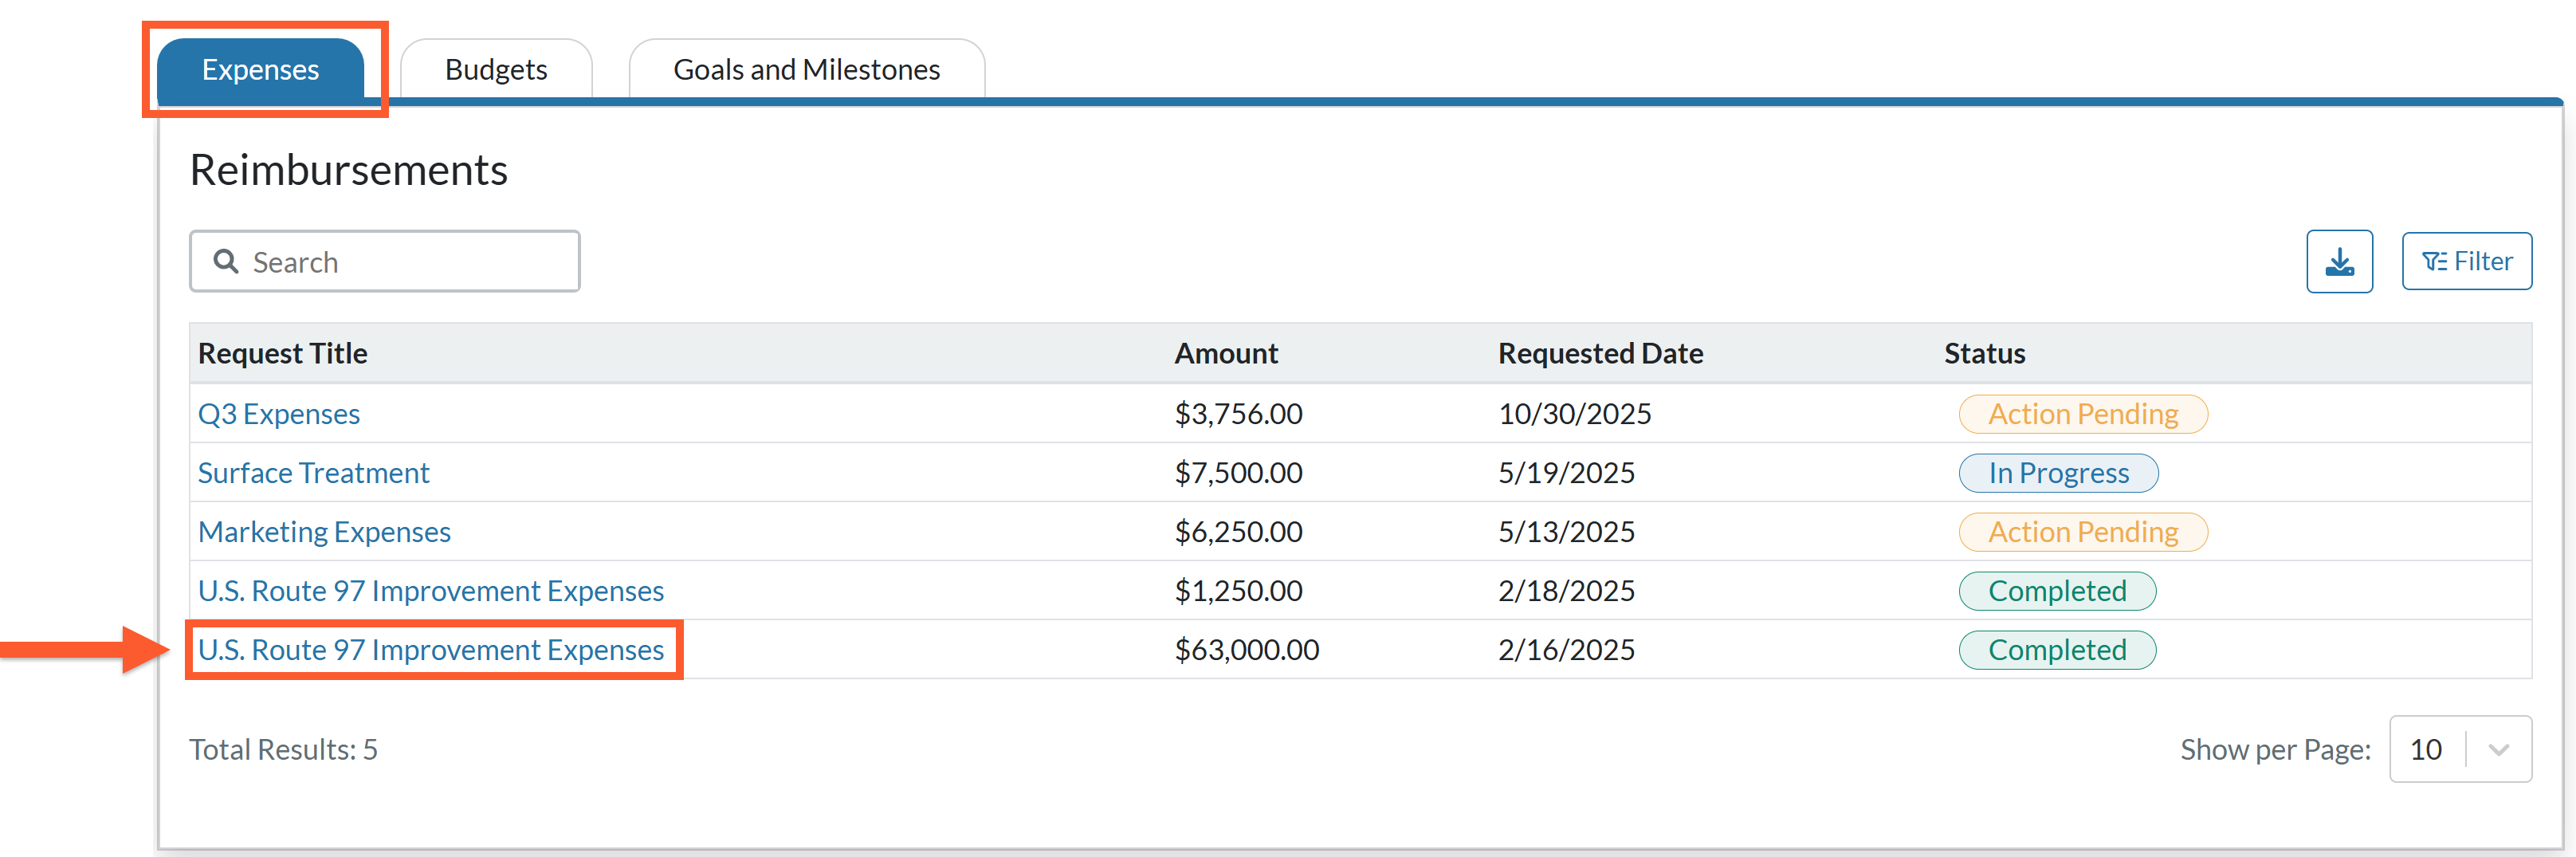This screenshot has height=857, width=2576.
Task: Open the Filter options button
Action: (x=2466, y=262)
